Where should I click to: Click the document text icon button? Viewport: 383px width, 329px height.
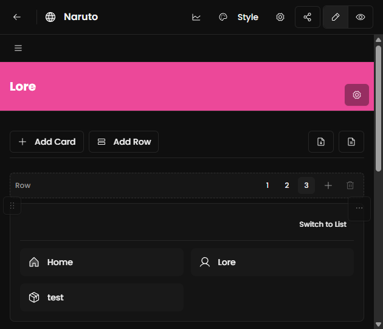click(x=351, y=142)
